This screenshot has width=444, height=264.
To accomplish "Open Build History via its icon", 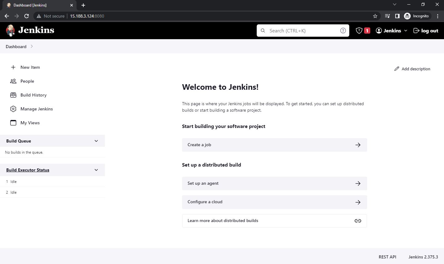I will 13,95.
